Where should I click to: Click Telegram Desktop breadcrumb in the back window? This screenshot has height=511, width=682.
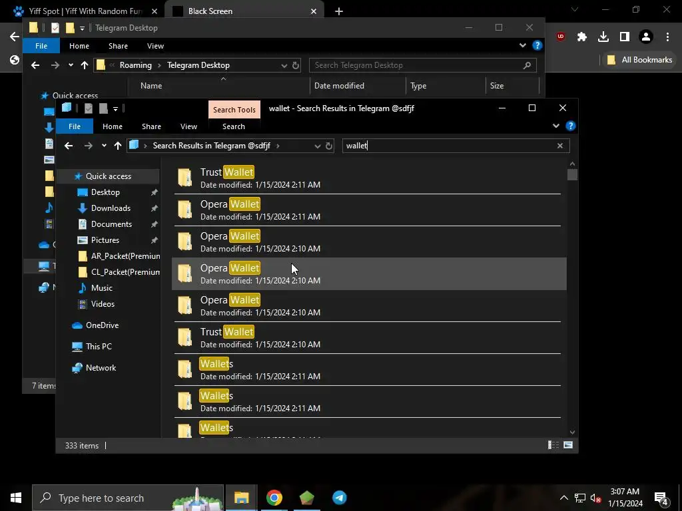tap(198, 65)
